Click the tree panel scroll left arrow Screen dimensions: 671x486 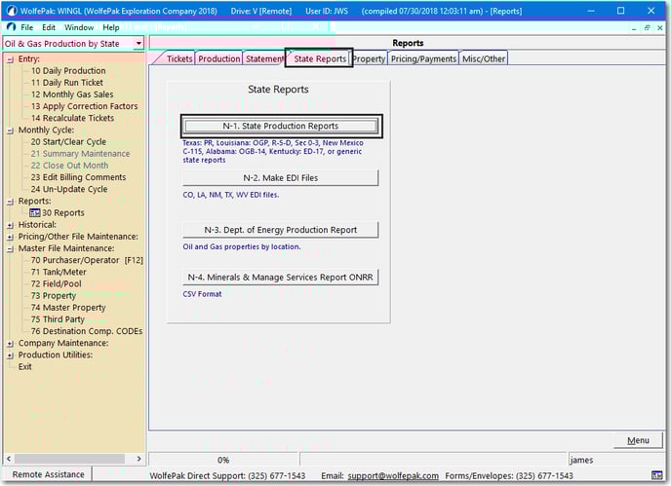click(x=9, y=459)
